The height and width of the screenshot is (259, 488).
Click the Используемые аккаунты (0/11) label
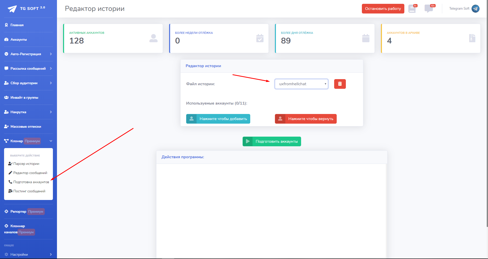(x=217, y=103)
